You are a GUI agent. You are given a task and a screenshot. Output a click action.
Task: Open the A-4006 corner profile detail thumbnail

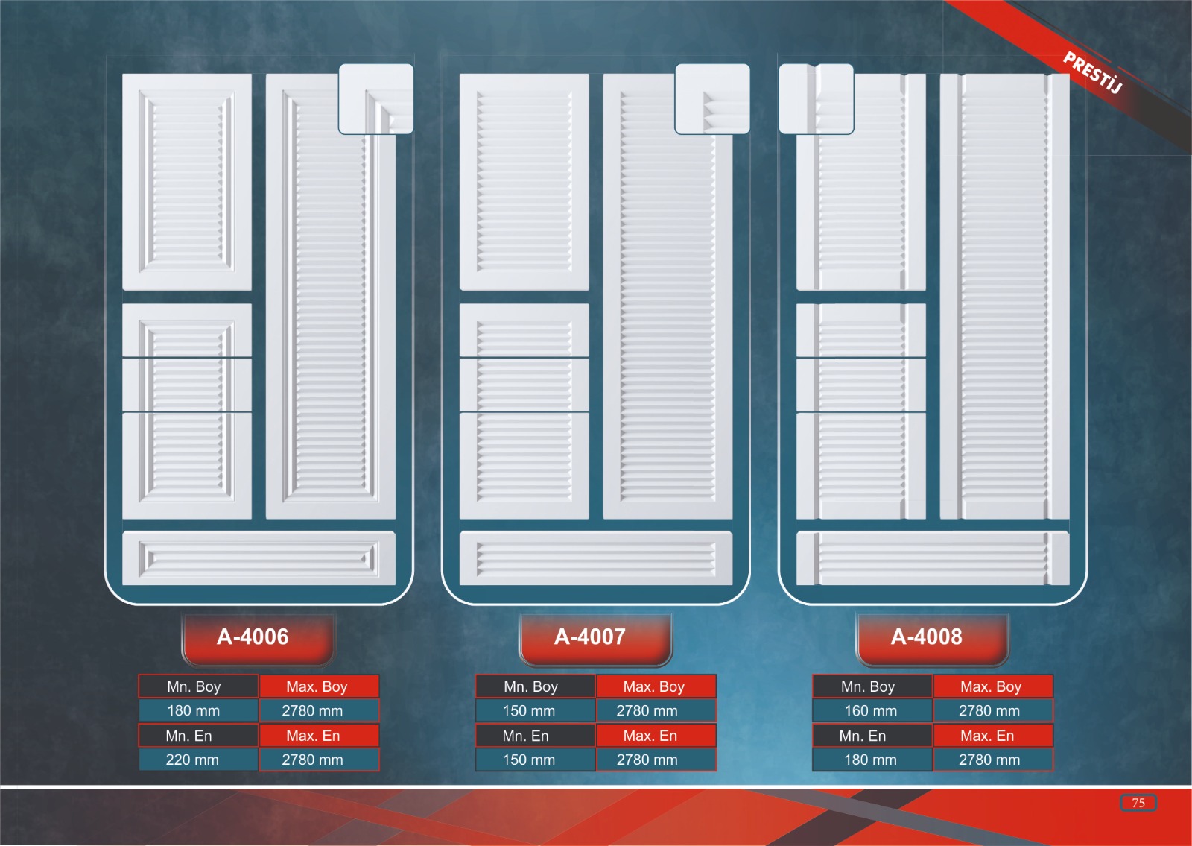375,99
